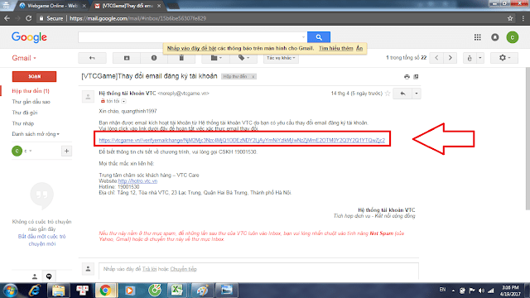Open Move to folder dropdown

(x=216, y=58)
